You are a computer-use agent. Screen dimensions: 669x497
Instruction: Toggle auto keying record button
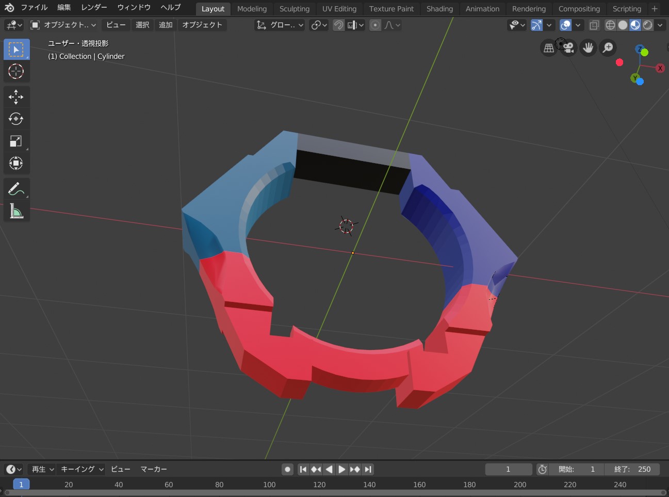(x=288, y=469)
